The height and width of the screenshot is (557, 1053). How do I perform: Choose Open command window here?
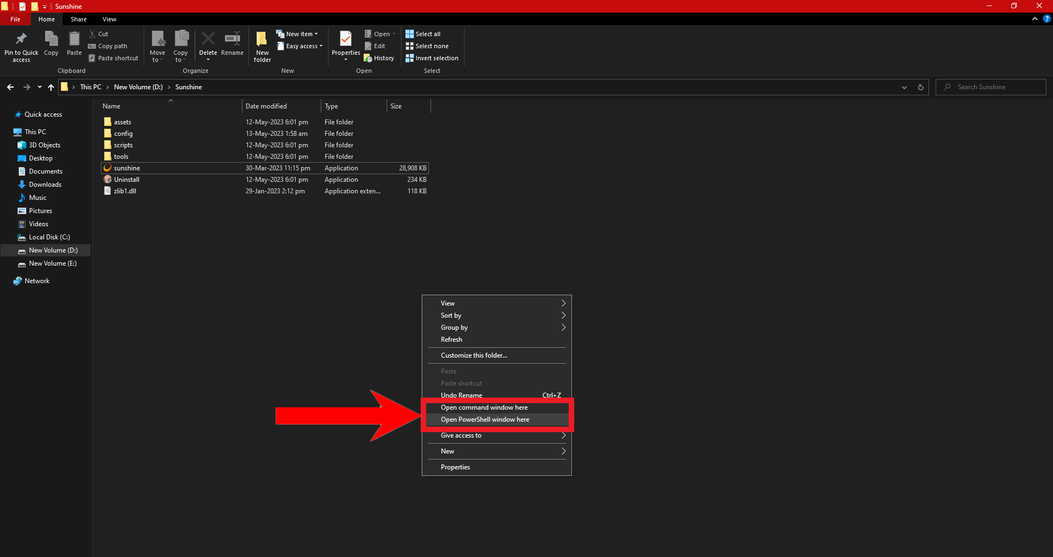pos(497,407)
